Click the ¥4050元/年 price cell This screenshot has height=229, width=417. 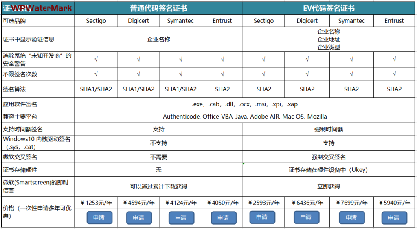tap(222, 203)
